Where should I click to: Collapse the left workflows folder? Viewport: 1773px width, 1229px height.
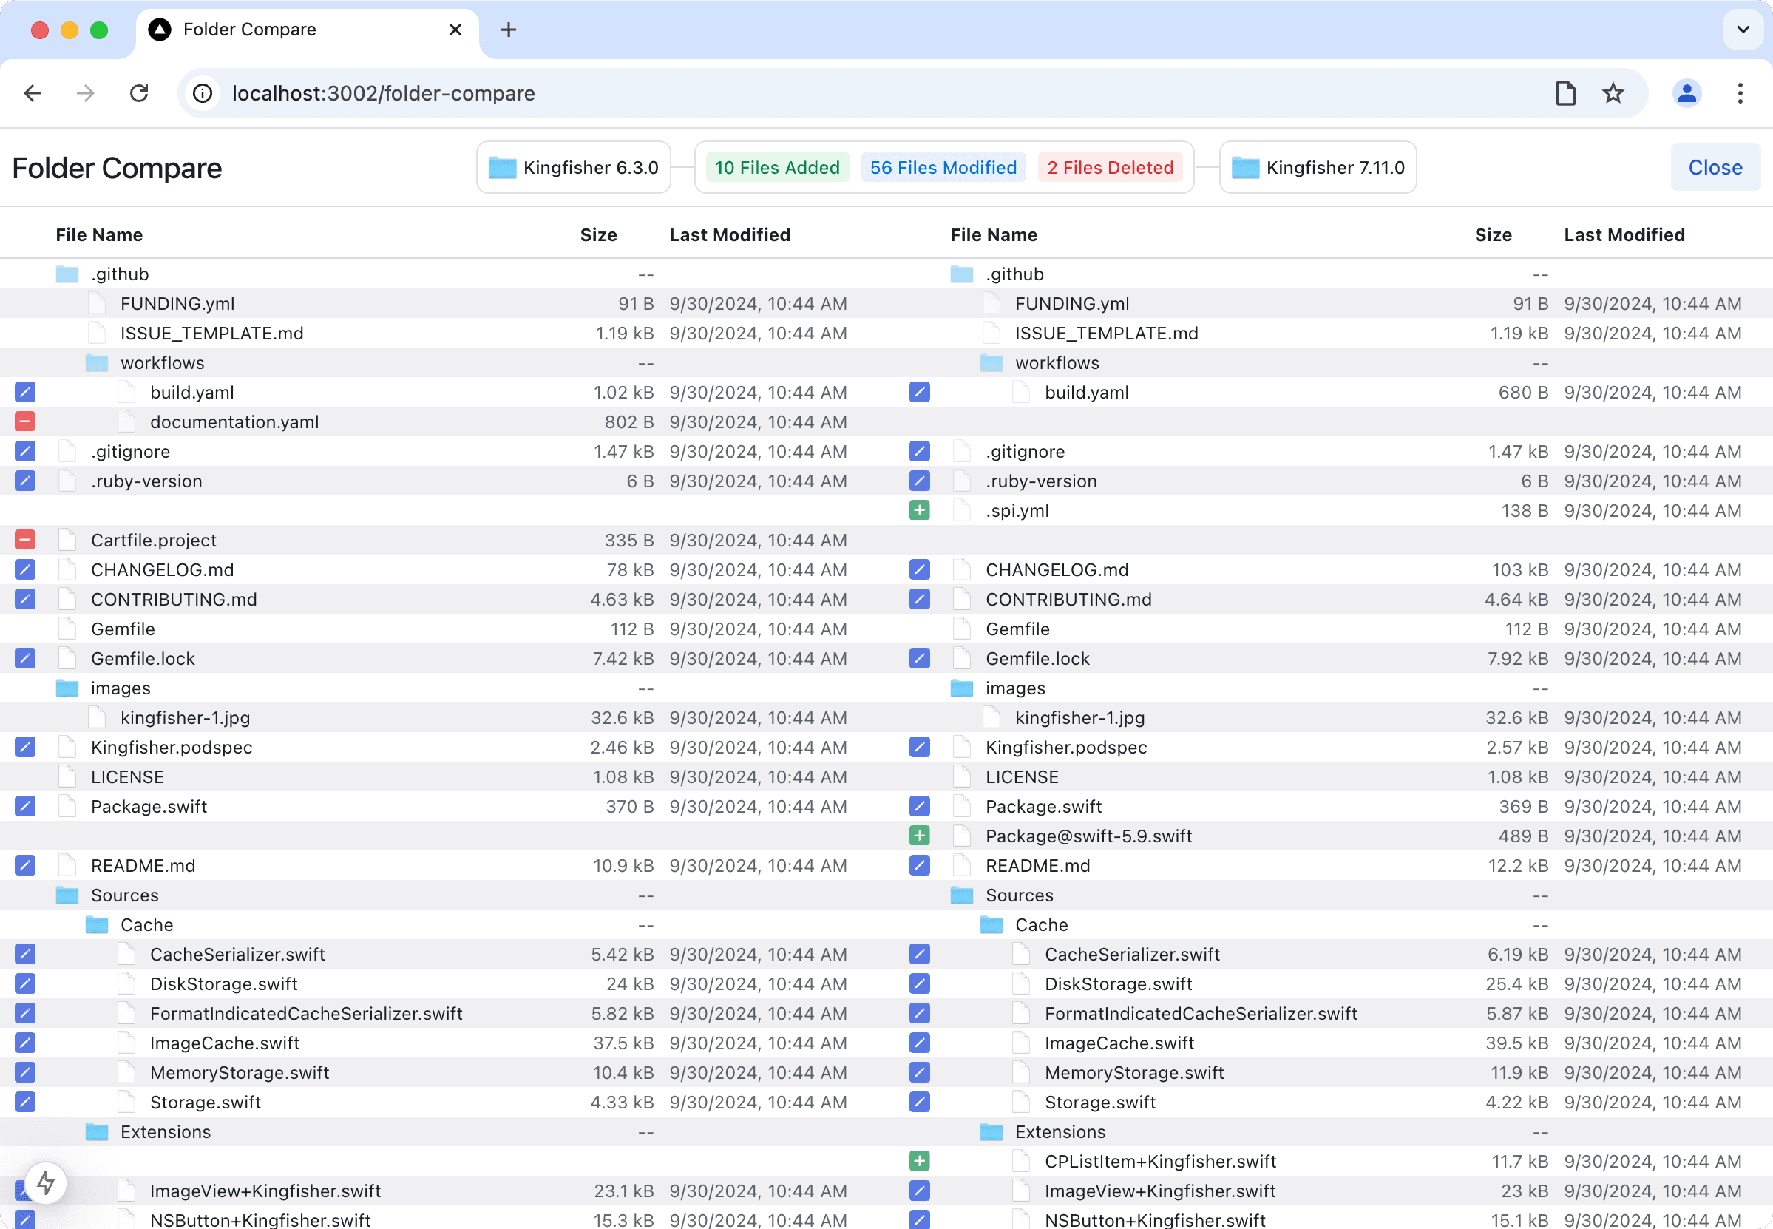coord(96,362)
